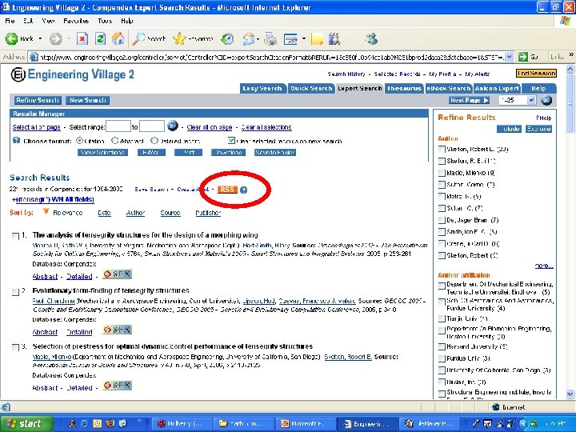Viewport: 576px width, 432px height.
Task: Click the SFX button for result 1
Action: tap(117, 274)
